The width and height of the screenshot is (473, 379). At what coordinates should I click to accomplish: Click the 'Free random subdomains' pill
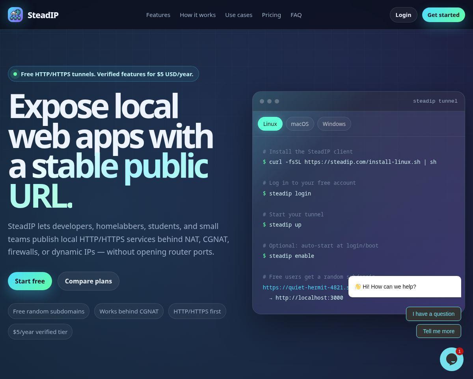(x=49, y=311)
